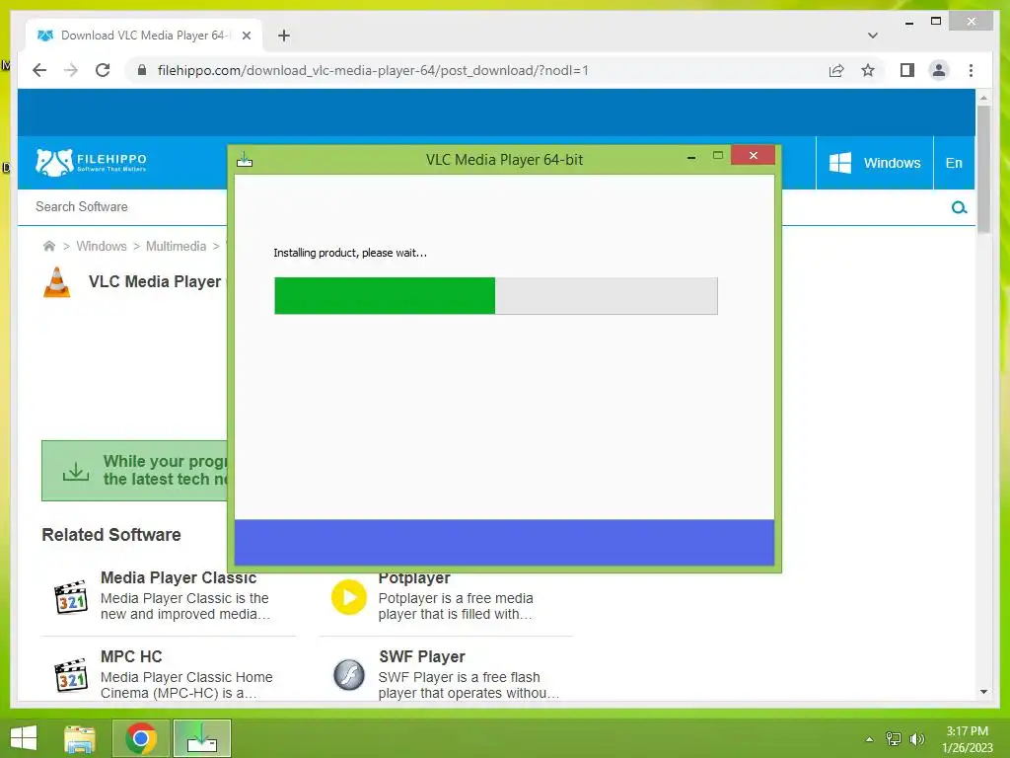Viewport: 1010px width, 758px height.
Task: Bookmark page with the star icon
Action: point(868,70)
